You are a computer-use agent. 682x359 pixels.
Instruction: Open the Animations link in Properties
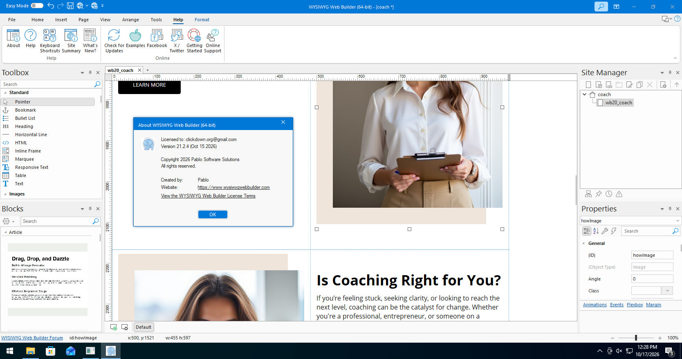pyautogui.click(x=595, y=305)
